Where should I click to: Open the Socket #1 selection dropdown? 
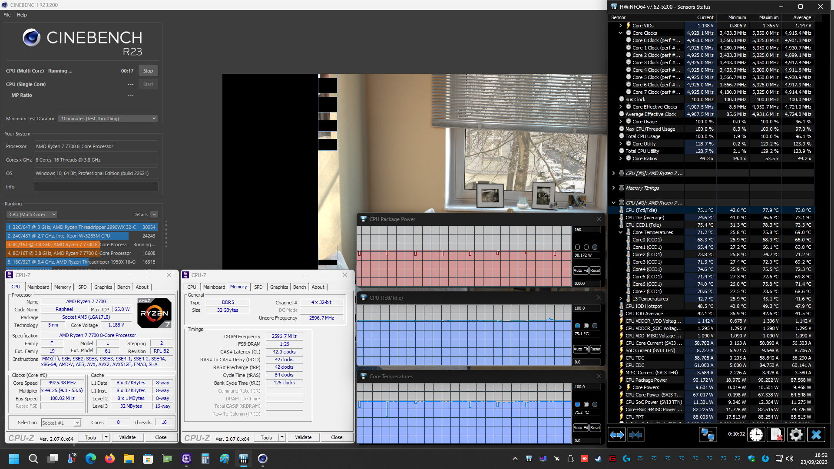61,423
